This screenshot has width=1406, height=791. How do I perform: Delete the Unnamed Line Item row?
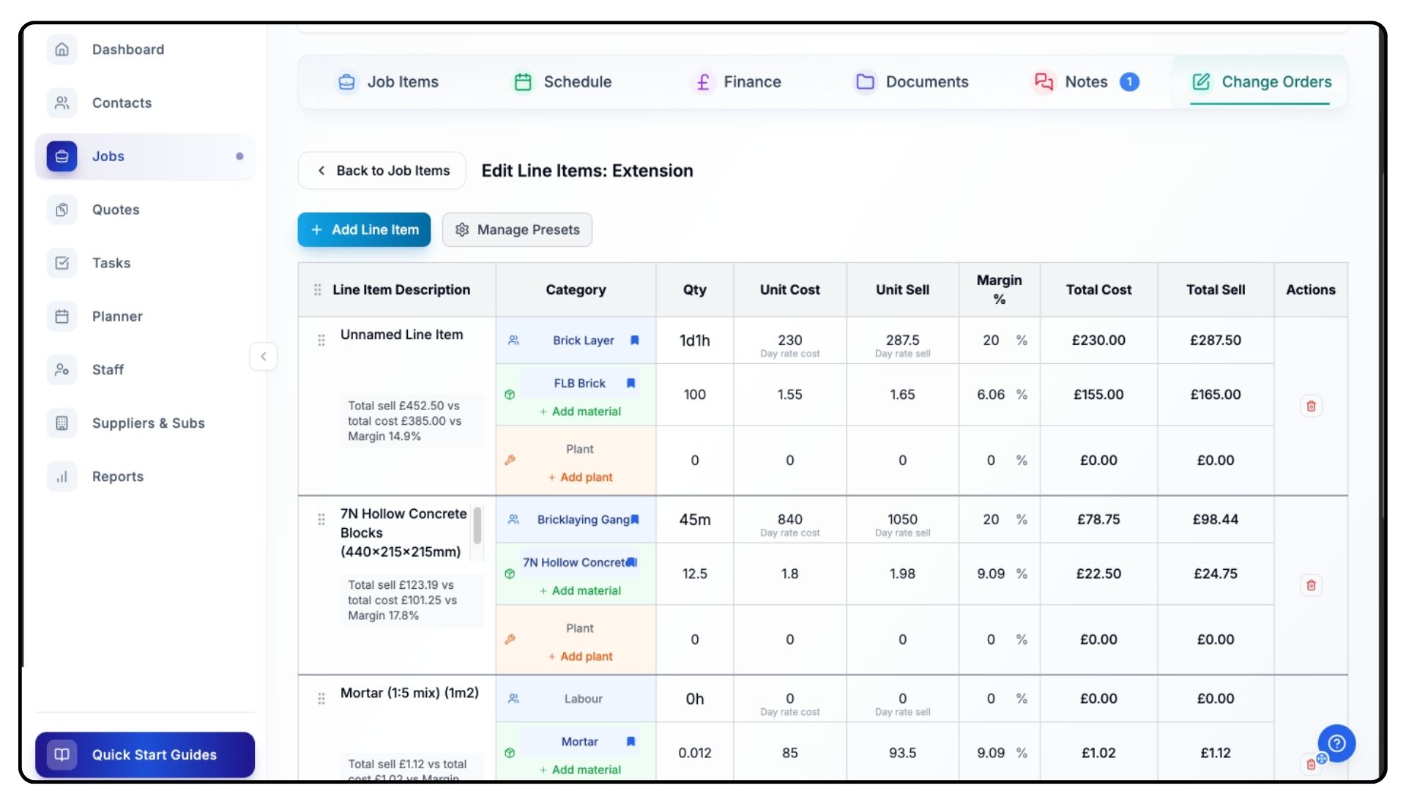pos(1311,406)
